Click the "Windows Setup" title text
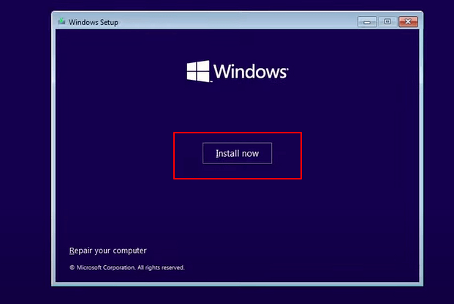Image resolution: width=454 pixels, height=304 pixels. click(x=93, y=22)
